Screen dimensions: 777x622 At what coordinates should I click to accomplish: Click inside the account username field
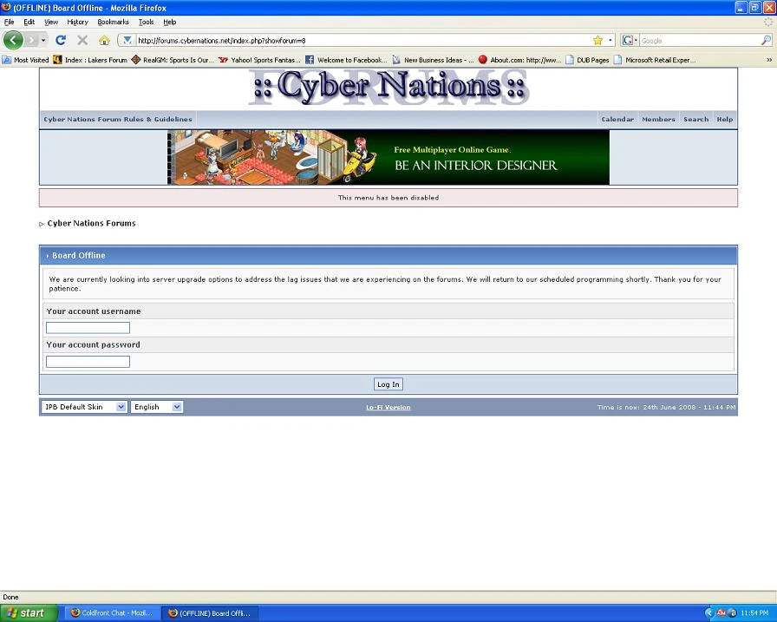[x=87, y=327]
